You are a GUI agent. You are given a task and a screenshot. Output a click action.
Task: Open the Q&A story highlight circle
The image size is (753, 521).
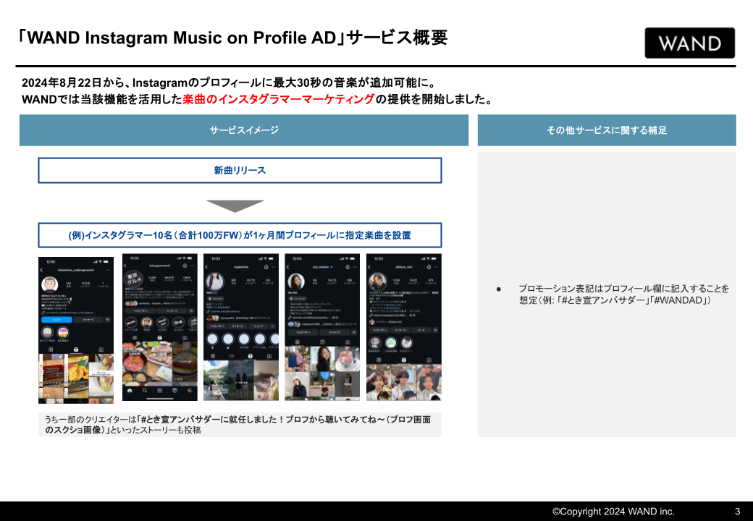(x=178, y=323)
